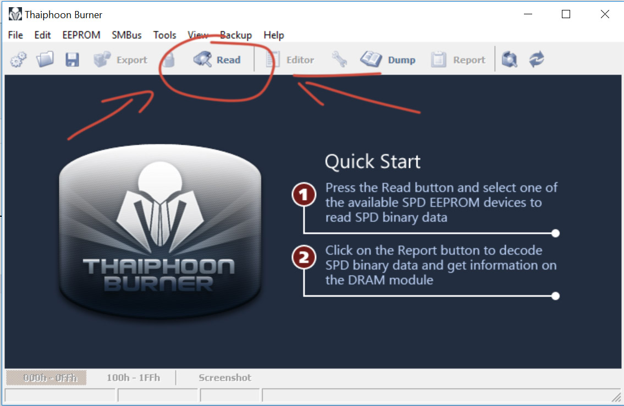
Task: Open the Editor toolbar button
Action: (289, 60)
